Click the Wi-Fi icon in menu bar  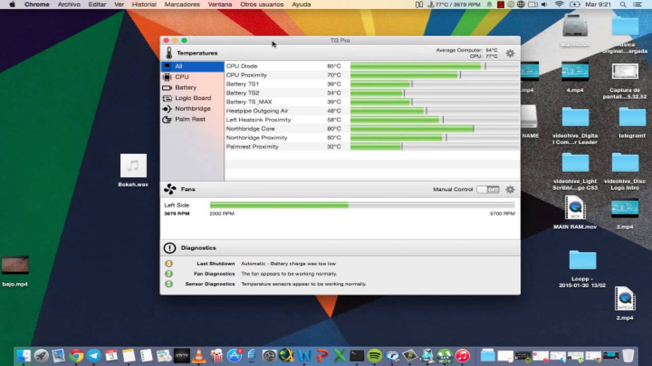pos(559,5)
